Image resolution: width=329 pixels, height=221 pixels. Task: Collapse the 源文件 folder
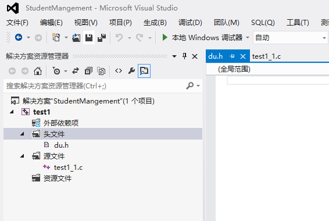click(x=22, y=156)
